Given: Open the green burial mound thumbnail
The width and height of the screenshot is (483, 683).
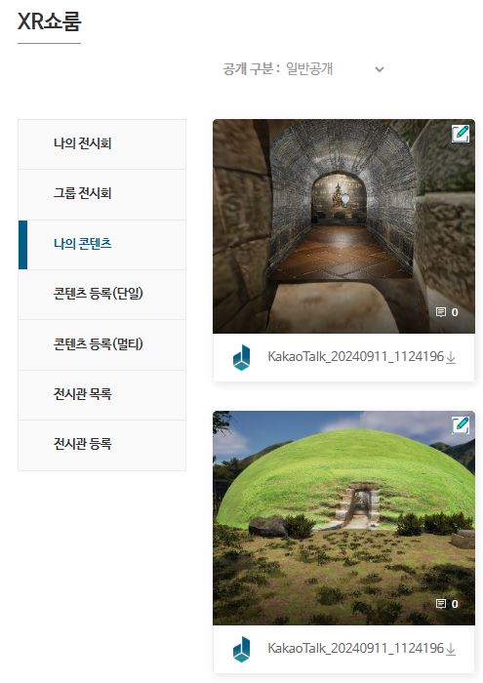Looking at the screenshot, I should (343, 518).
